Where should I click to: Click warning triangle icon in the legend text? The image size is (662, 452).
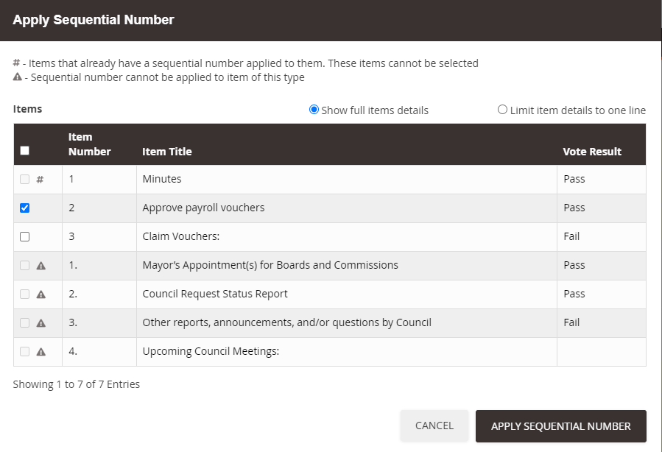point(18,77)
